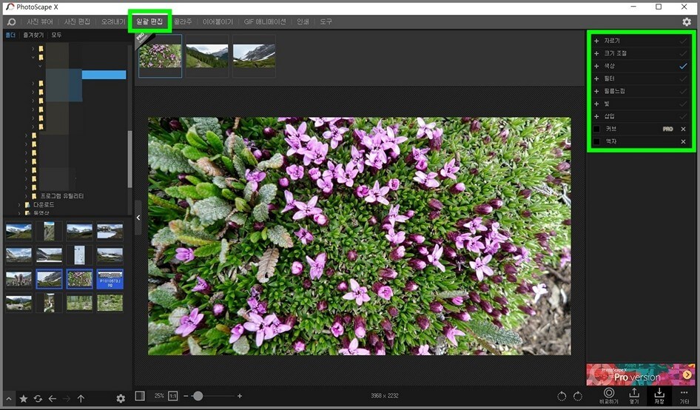The width and height of the screenshot is (700, 410).
Task: Select the 다운로드 folder
Action: [44, 204]
